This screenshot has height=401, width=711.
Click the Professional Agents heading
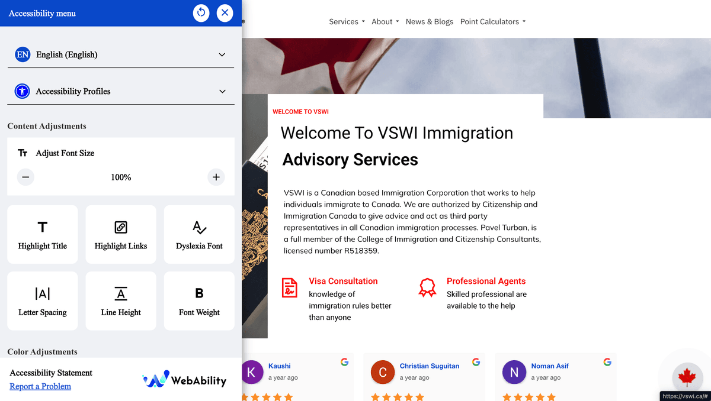(x=486, y=281)
